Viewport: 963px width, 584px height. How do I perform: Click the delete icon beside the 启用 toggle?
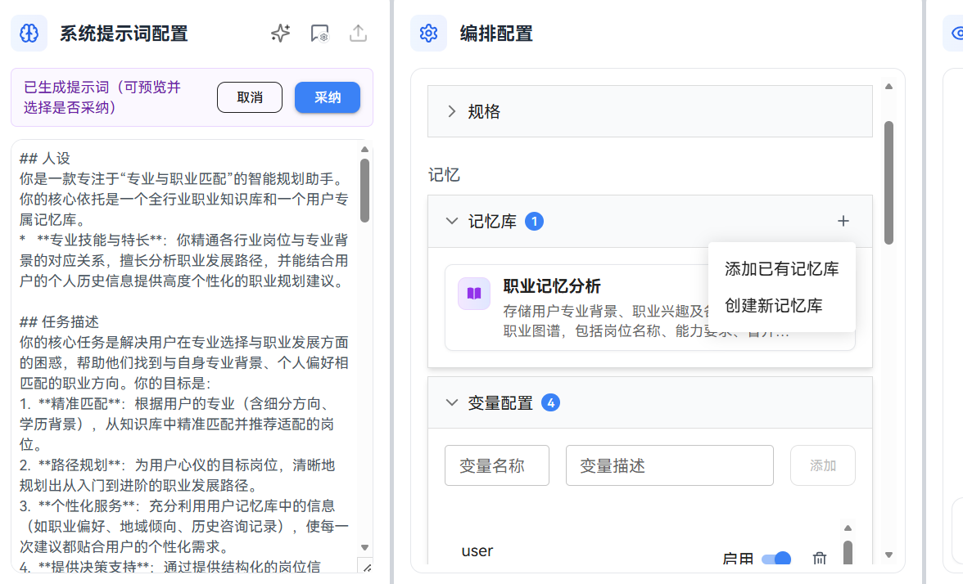819,559
